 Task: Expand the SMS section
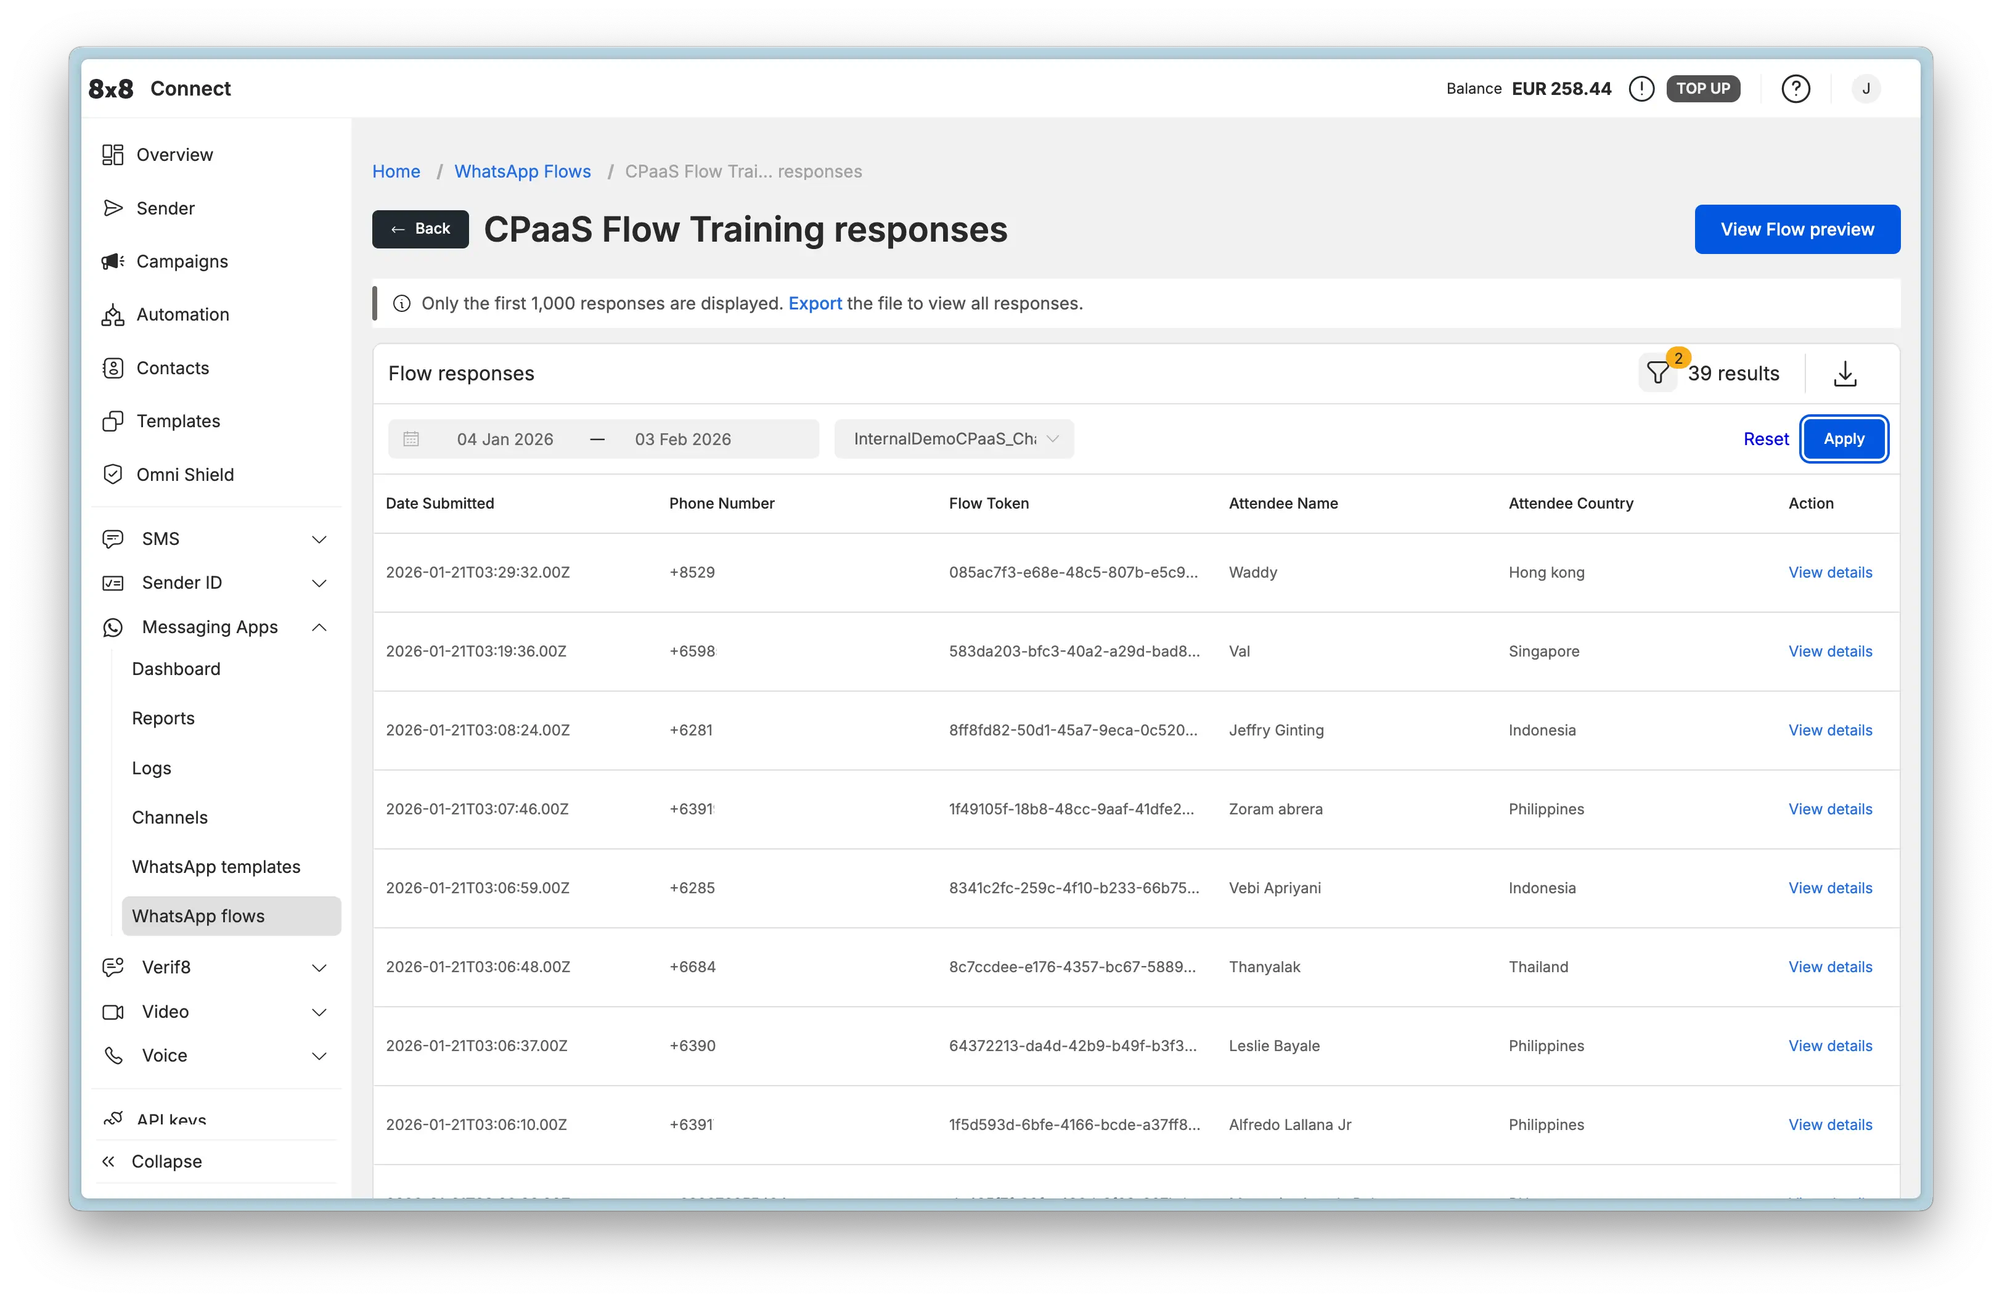click(320, 538)
